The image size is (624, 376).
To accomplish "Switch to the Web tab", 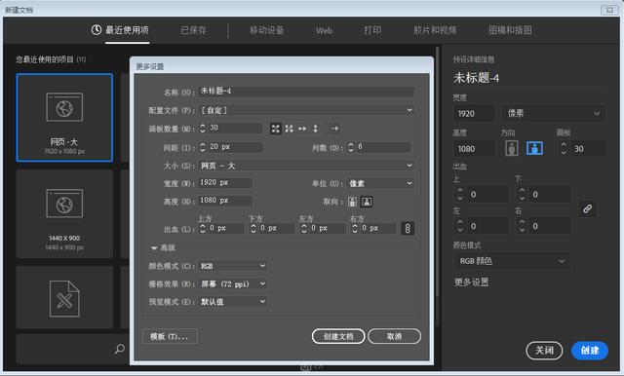I will tap(324, 30).
